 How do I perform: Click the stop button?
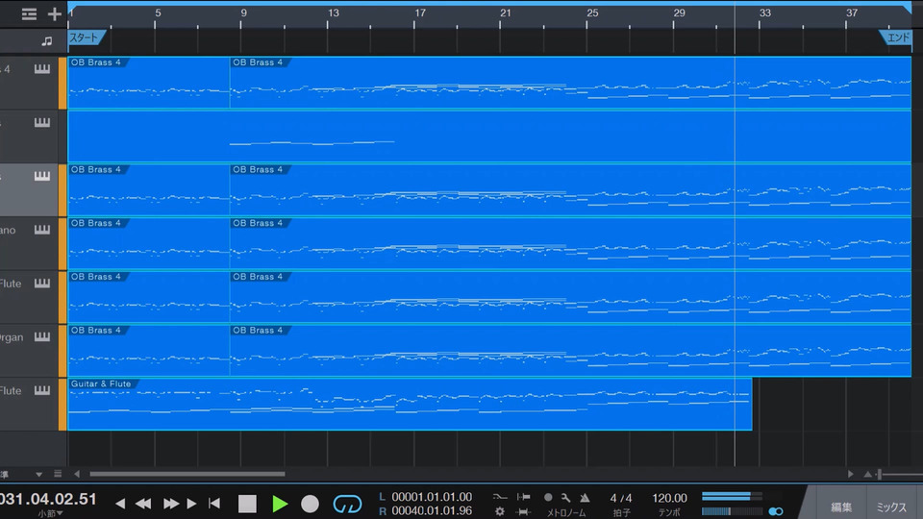[247, 504]
